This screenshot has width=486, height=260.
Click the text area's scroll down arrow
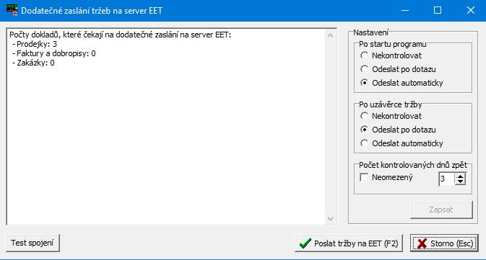point(331,218)
